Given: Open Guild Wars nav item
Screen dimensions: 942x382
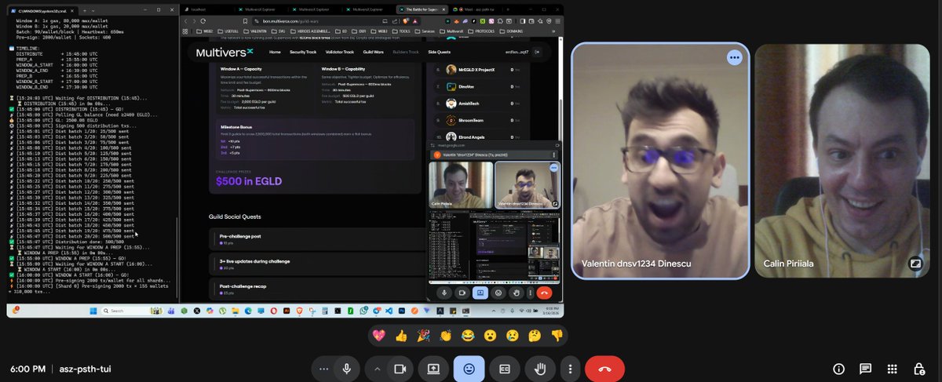Looking at the screenshot, I should (373, 52).
